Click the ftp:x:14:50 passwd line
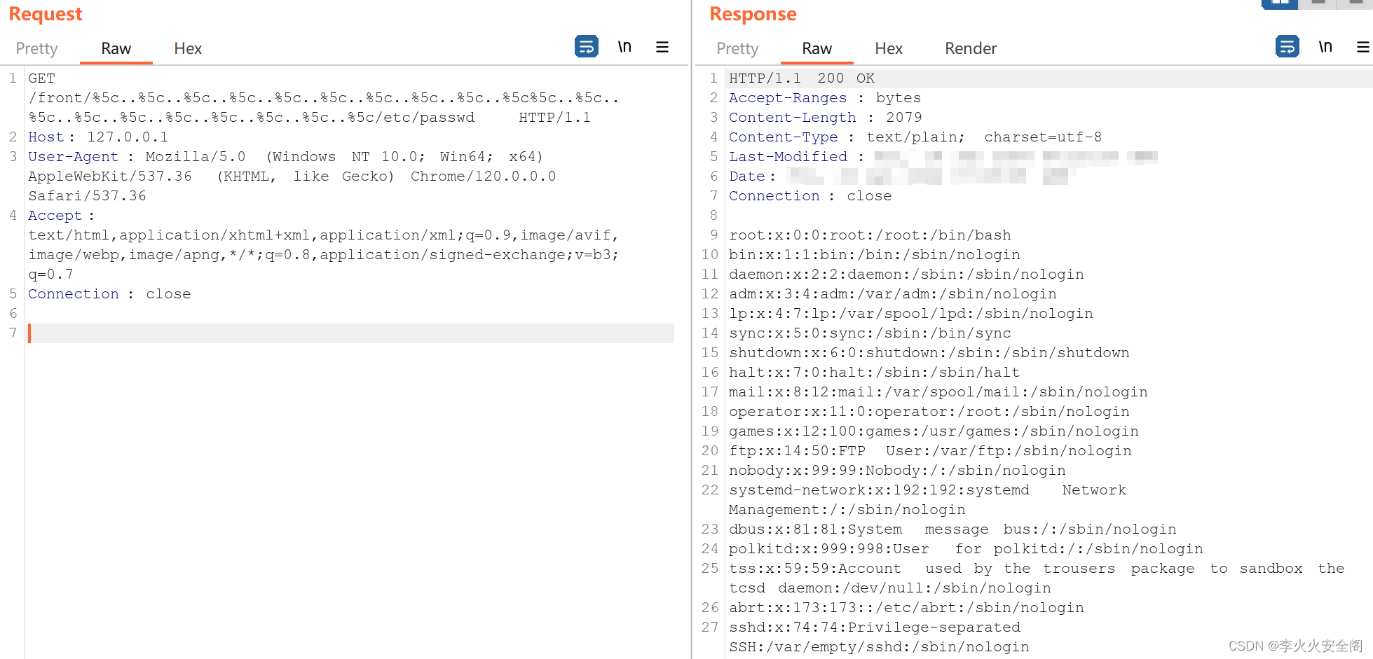The height and width of the screenshot is (659, 1373). [930, 451]
